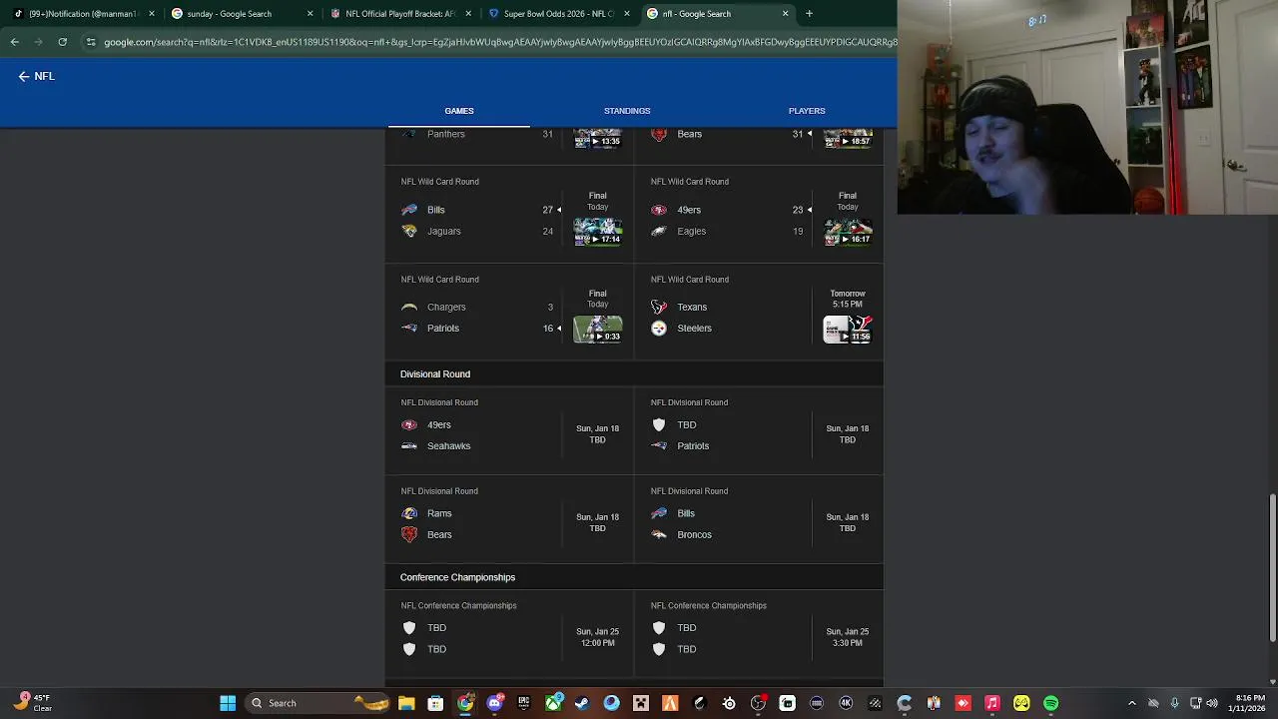Play the 18:57 Bears game highlight video

click(847, 138)
